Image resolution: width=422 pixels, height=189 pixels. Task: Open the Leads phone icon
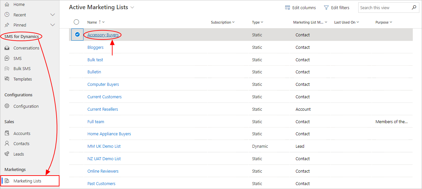(x=7, y=154)
